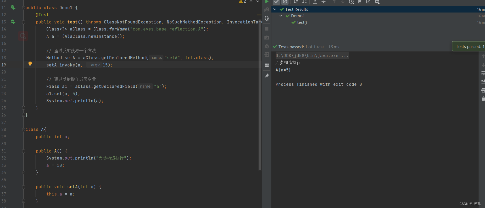
Task: Click the @Test annotation
Action: point(42,15)
